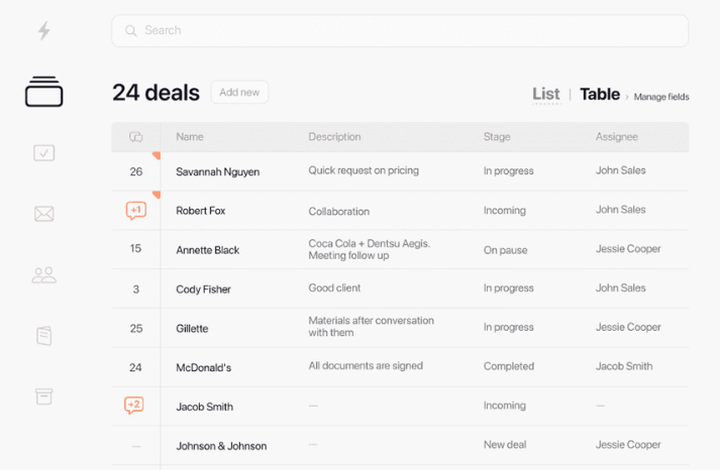Sort by the Stage column header

(x=497, y=137)
